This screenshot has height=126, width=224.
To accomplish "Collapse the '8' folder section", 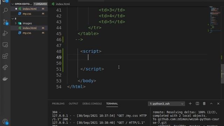I will (x=13, y=19).
